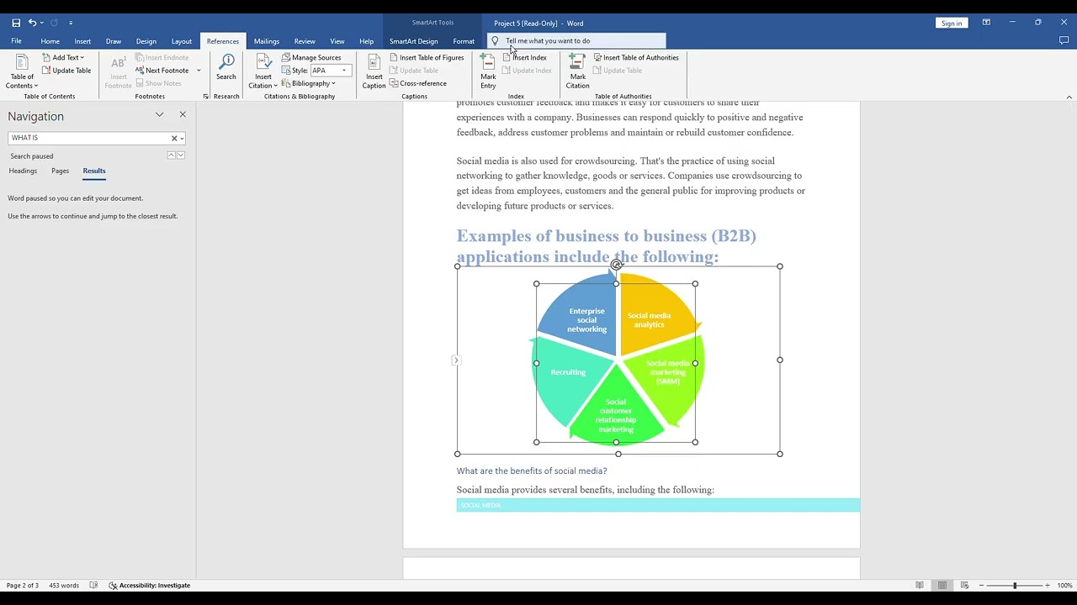Collapse the ribbon with the chevron

1069,97
